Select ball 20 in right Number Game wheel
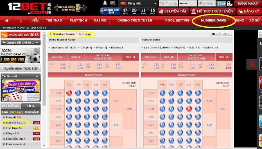This screenshot has height=149, width=262. click(x=198, y=116)
